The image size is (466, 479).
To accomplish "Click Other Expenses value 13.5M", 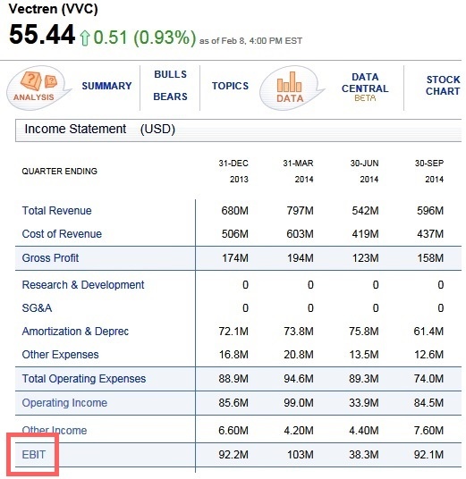I will (364, 355).
